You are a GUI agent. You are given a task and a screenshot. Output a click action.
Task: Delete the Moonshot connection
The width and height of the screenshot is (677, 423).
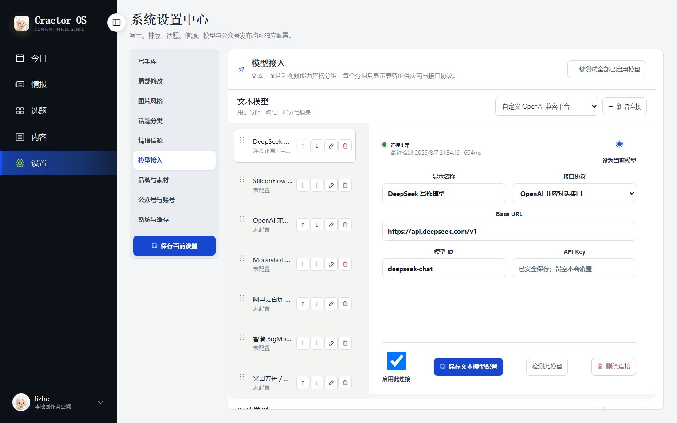click(x=345, y=264)
